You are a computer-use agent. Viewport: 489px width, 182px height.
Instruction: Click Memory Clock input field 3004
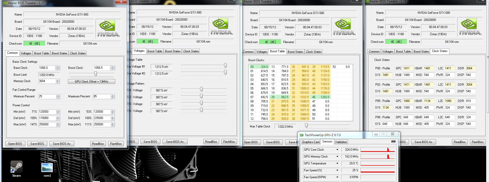(x=47, y=81)
